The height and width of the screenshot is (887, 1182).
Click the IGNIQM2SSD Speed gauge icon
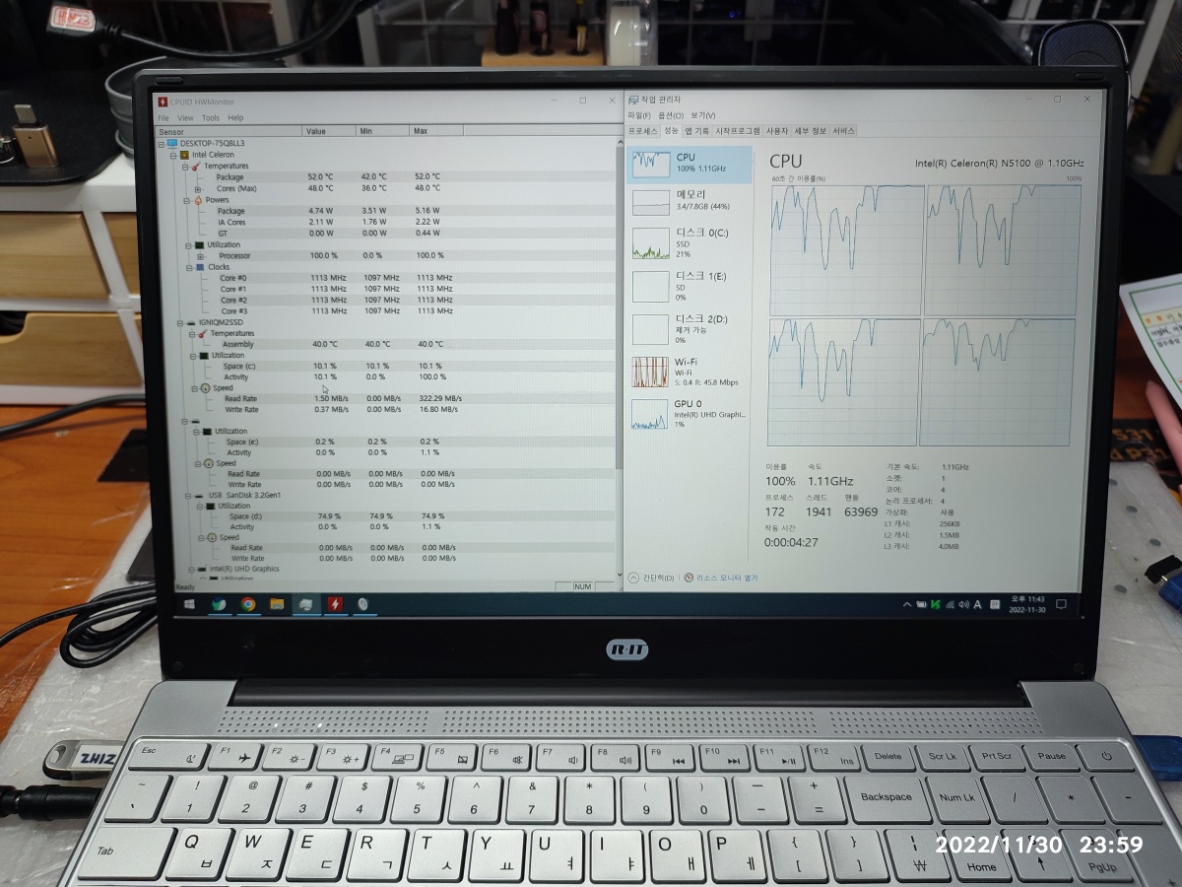click(205, 388)
